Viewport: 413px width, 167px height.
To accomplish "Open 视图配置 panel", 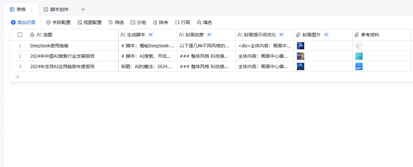I will point(89,22).
